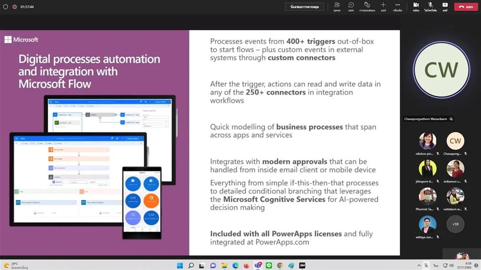Image resolution: width=481 pixels, height=270 pixels.
Task: Select wittaya sun participant avatar
Action: click(x=428, y=224)
